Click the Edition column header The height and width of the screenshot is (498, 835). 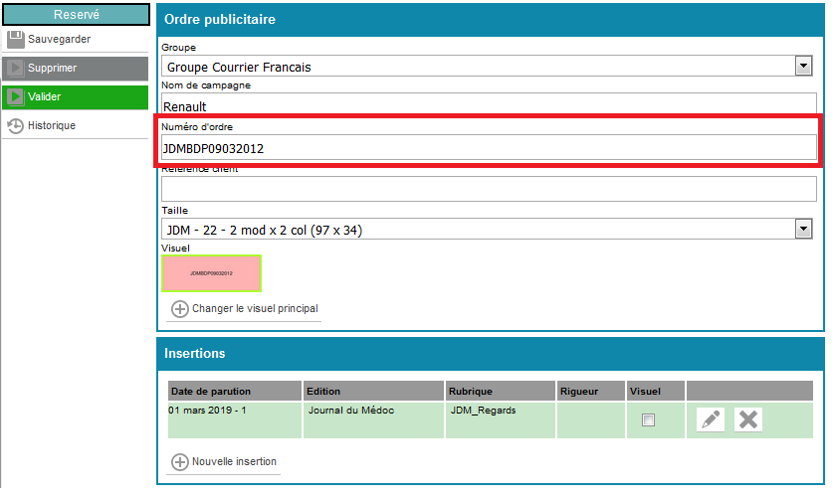pos(372,391)
